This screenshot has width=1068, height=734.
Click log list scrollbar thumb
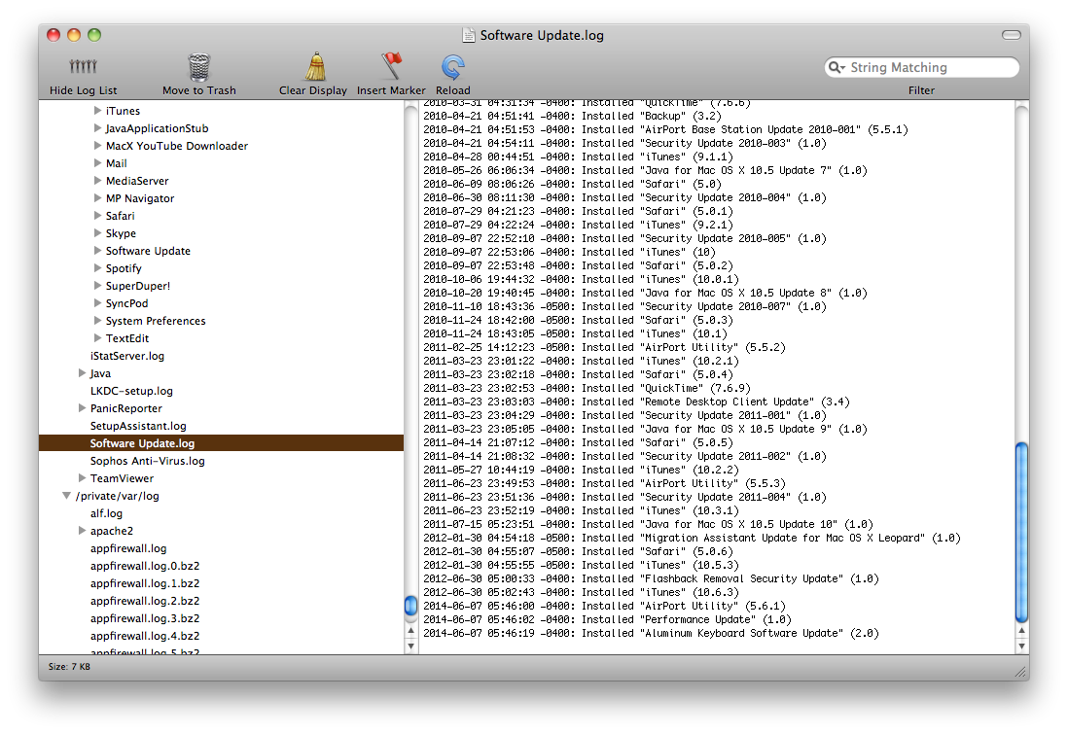(x=410, y=606)
